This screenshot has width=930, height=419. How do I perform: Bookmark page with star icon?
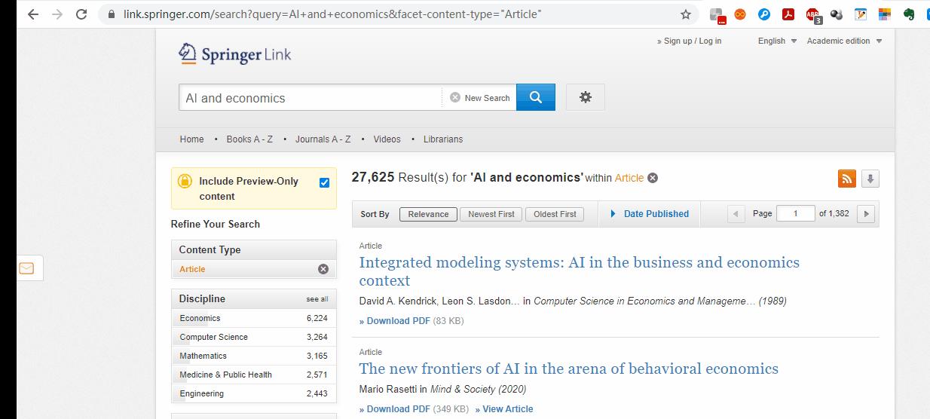[685, 14]
